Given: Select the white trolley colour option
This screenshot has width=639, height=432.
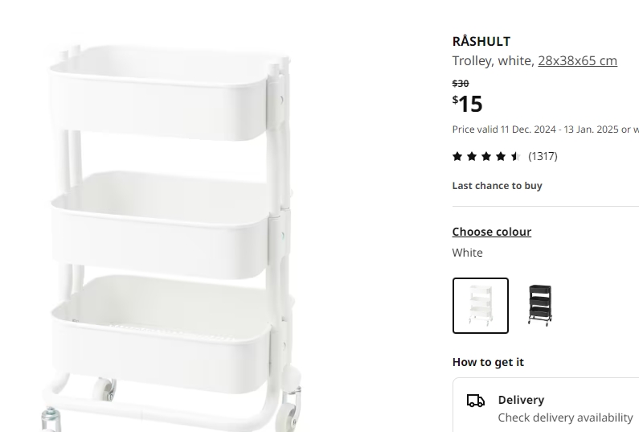Looking at the screenshot, I should click(x=481, y=306).
